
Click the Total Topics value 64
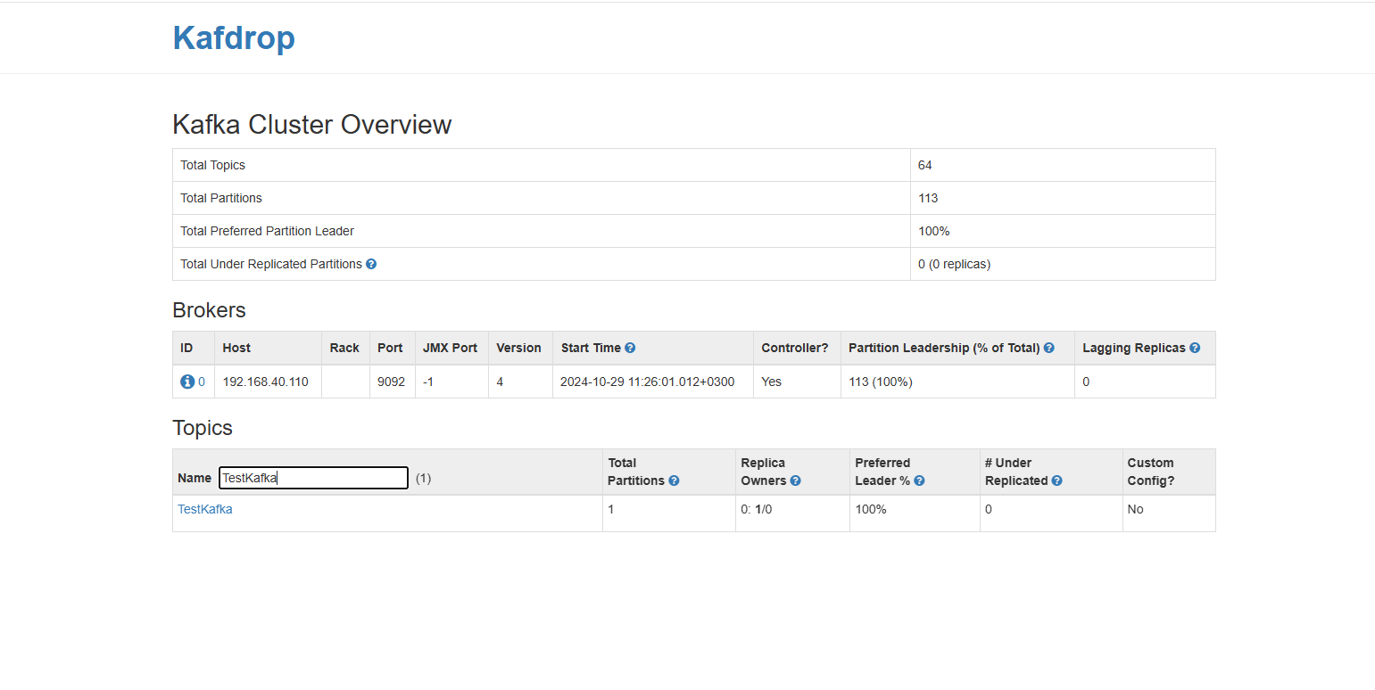(x=925, y=165)
